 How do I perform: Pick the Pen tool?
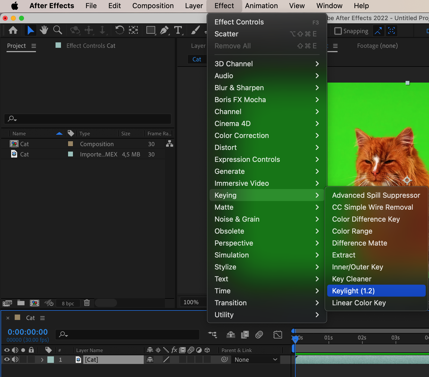coord(164,30)
